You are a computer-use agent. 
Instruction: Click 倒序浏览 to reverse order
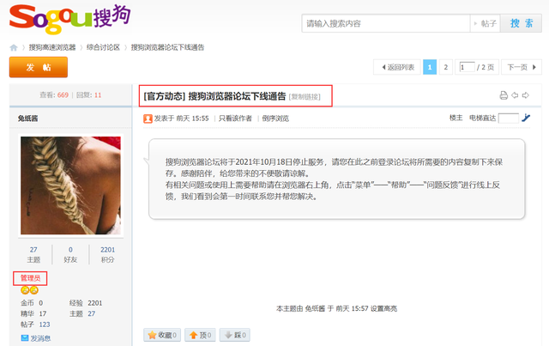point(275,118)
